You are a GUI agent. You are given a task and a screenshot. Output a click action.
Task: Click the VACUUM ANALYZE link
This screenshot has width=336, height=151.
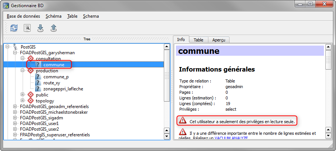[x=231, y=139]
